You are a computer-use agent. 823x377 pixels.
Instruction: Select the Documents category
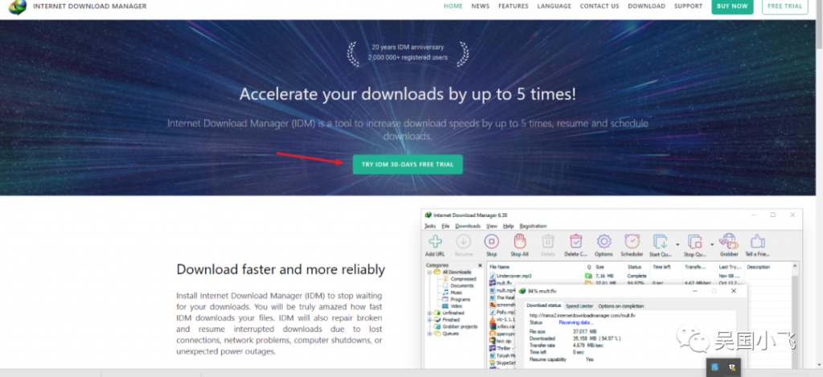pyautogui.click(x=462, y=285)
